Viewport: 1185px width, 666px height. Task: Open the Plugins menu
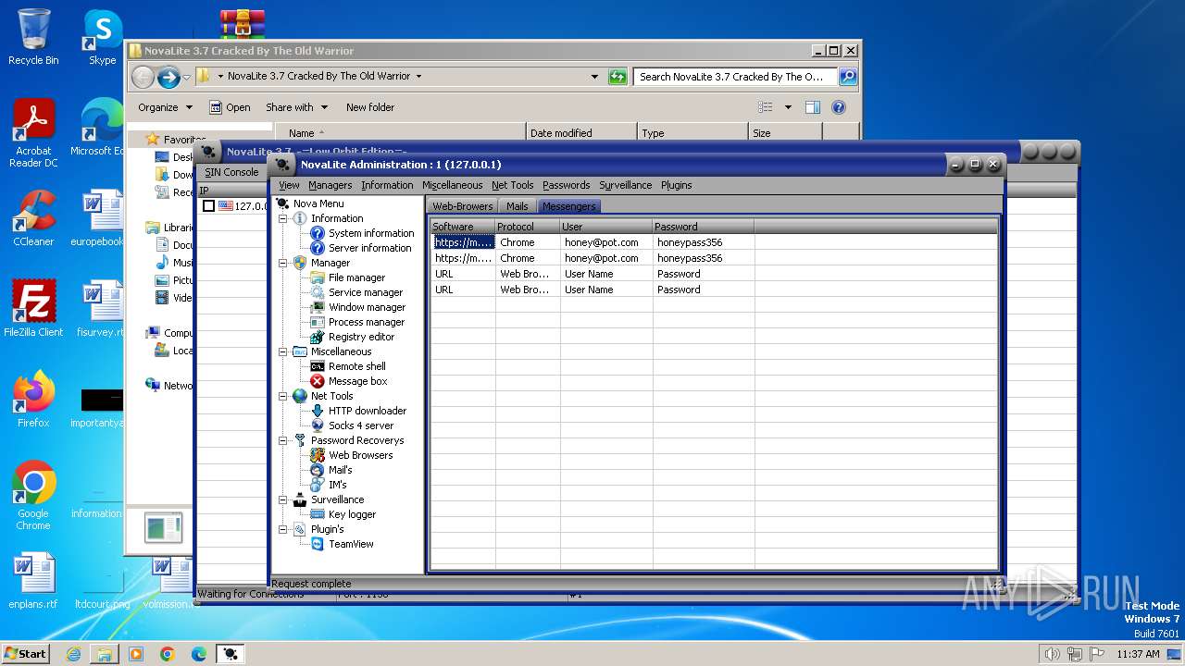coord(676,185)
